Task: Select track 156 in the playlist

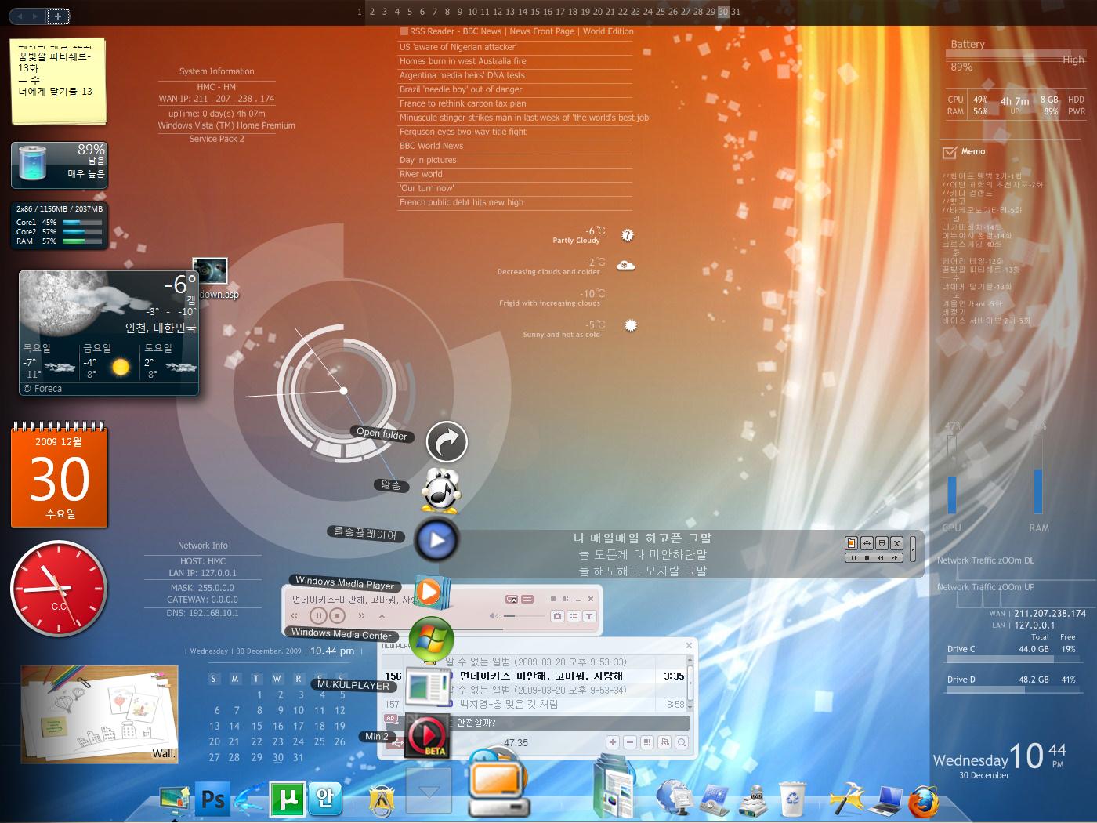Action: 534,676
